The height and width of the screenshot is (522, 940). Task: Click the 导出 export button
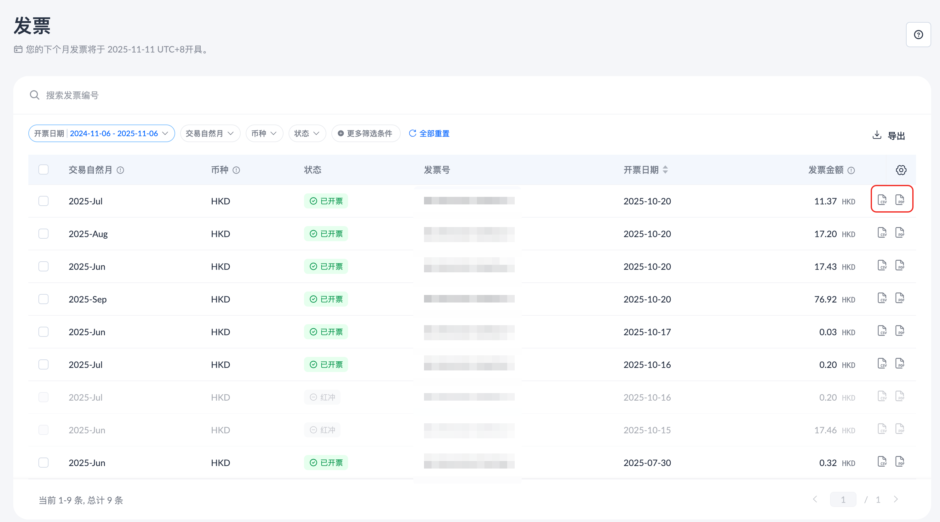888,136
